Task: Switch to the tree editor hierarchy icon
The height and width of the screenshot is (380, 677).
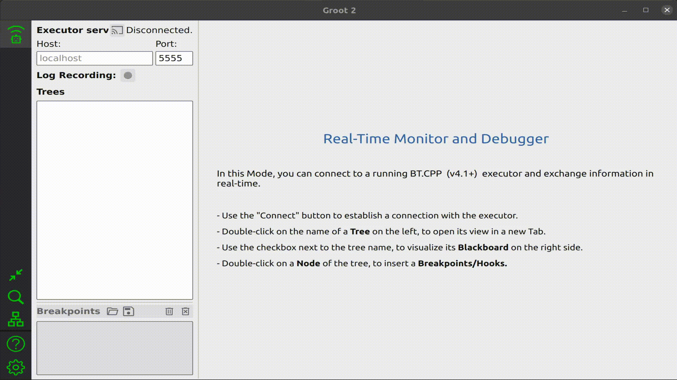Action: click(16, 319)
